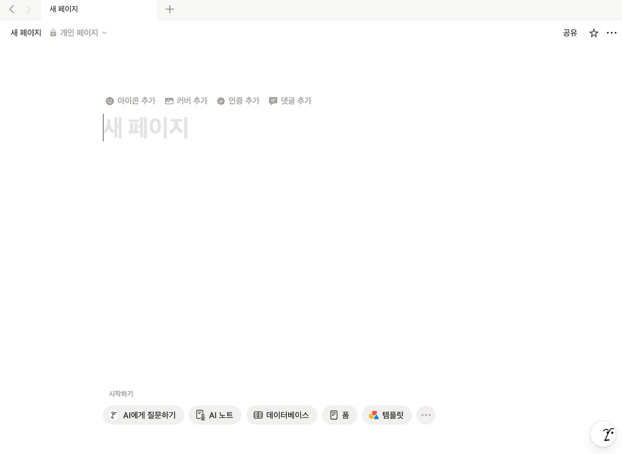Open sharing options via 공유
The width and height of the screenshot is (622, 454).
570,33
